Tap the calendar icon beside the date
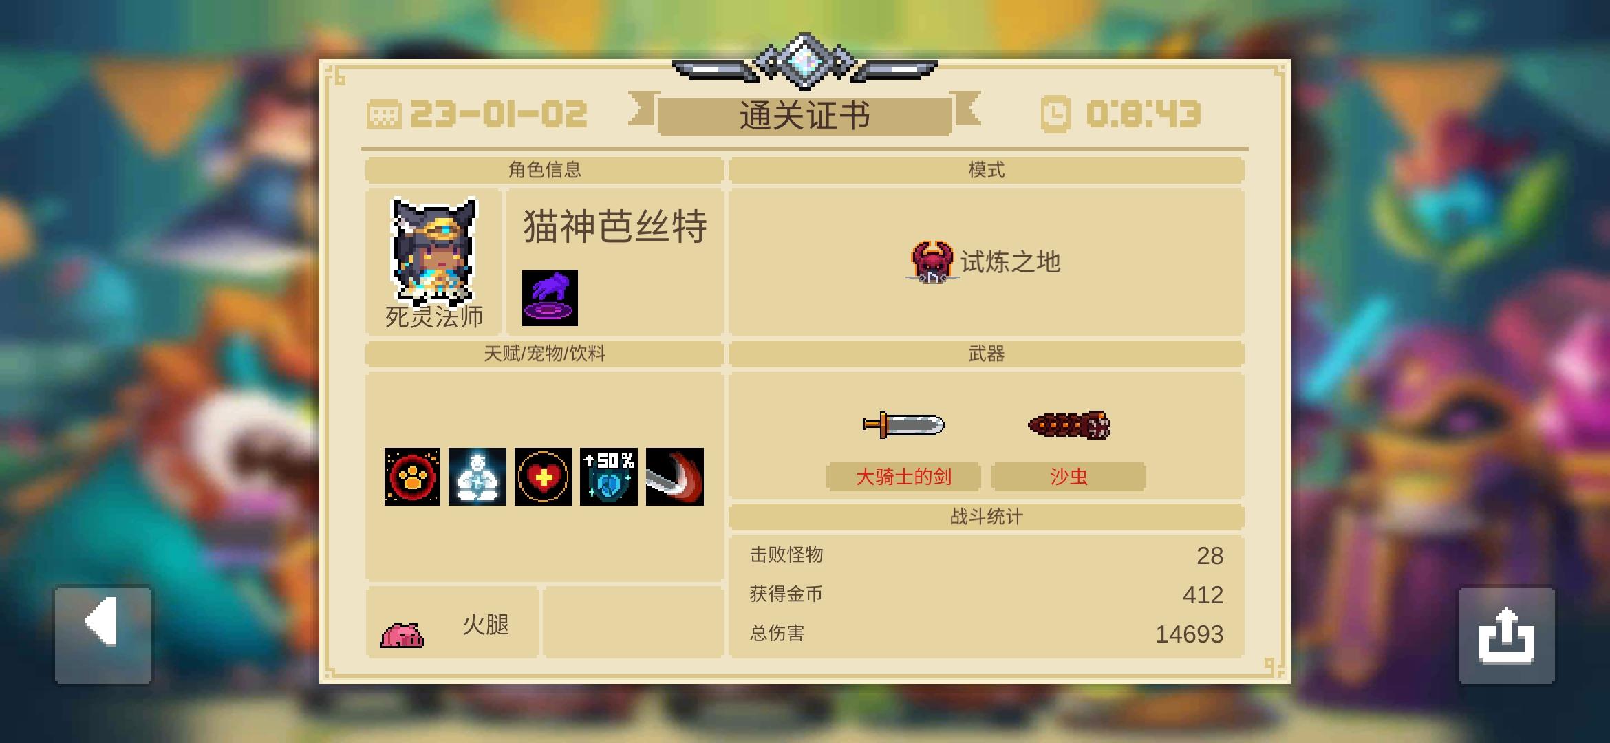Screen dimensions: 1610x743 point(383,114)
